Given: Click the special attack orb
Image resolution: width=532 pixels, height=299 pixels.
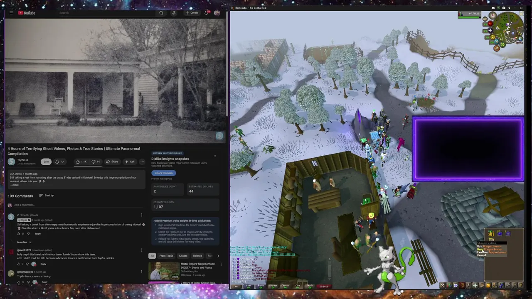Looking at the screenshot, I should (497, 42).
